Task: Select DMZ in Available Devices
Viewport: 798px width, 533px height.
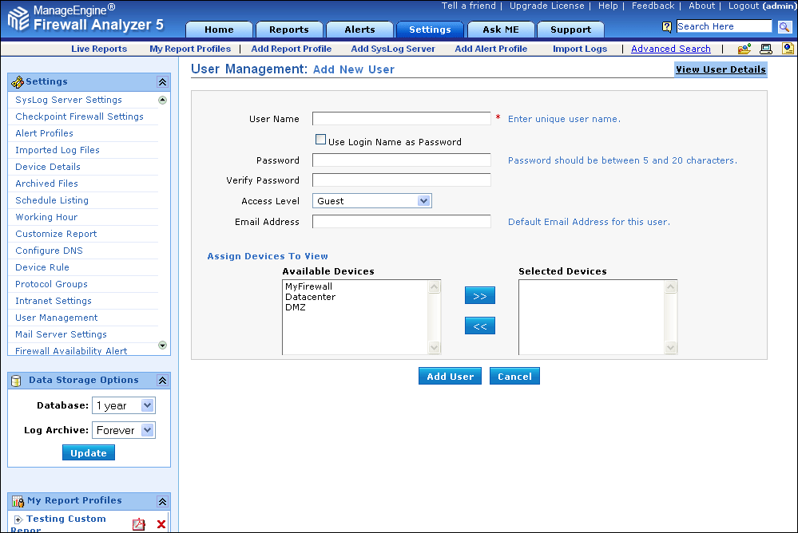Action: (296, 307)
